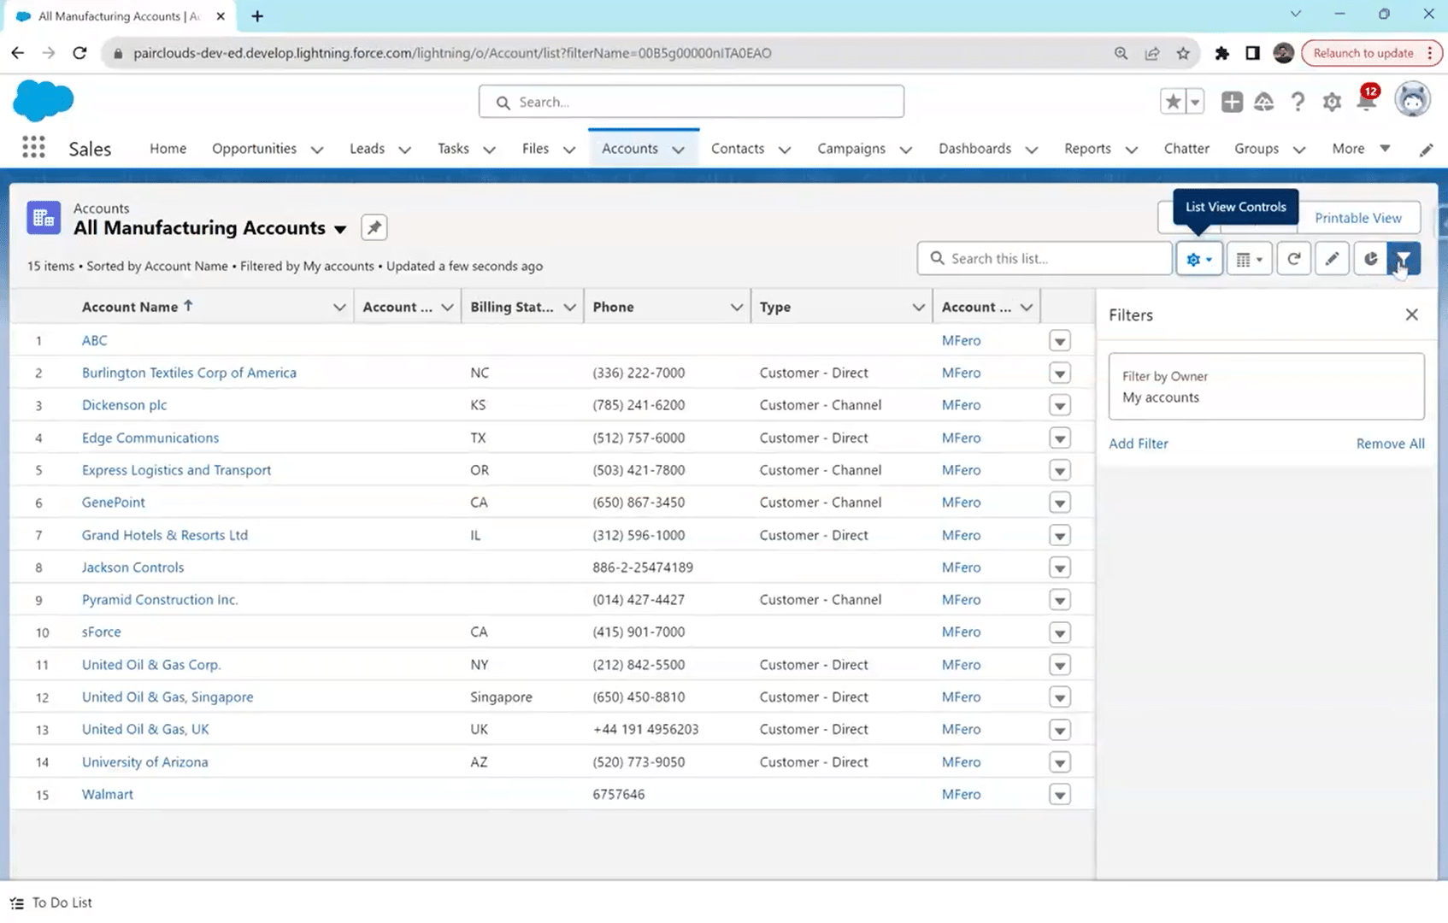Refresh the list view
The image size is (1448, 923).
click(x=1294, y=259)
